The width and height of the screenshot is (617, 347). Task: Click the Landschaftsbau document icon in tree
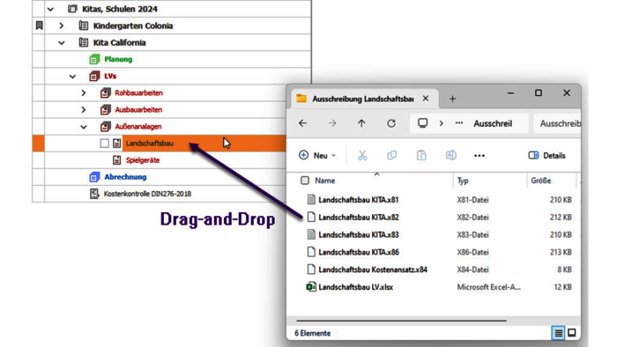(x=117, y=143)
